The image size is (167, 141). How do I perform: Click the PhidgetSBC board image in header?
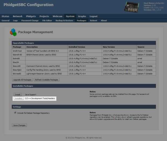click(x=132, y=7)
